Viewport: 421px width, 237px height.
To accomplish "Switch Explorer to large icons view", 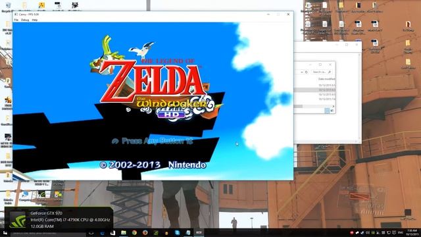I will 332,111.
